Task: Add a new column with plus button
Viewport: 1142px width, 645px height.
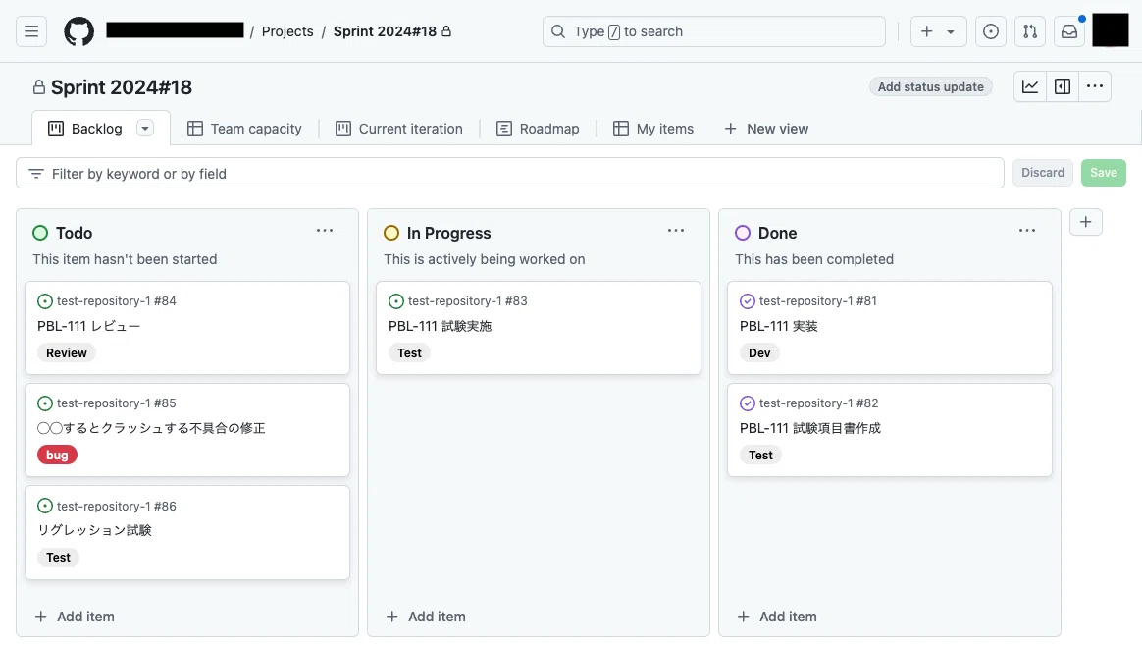Action: click(1085, 222)
